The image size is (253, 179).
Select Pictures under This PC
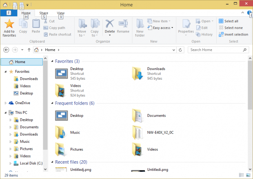pos(23,149)
